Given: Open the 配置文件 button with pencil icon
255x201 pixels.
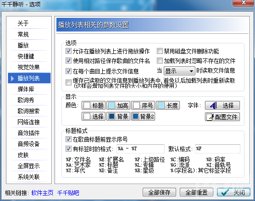Looking at the screenshot, I should (222, 117).
